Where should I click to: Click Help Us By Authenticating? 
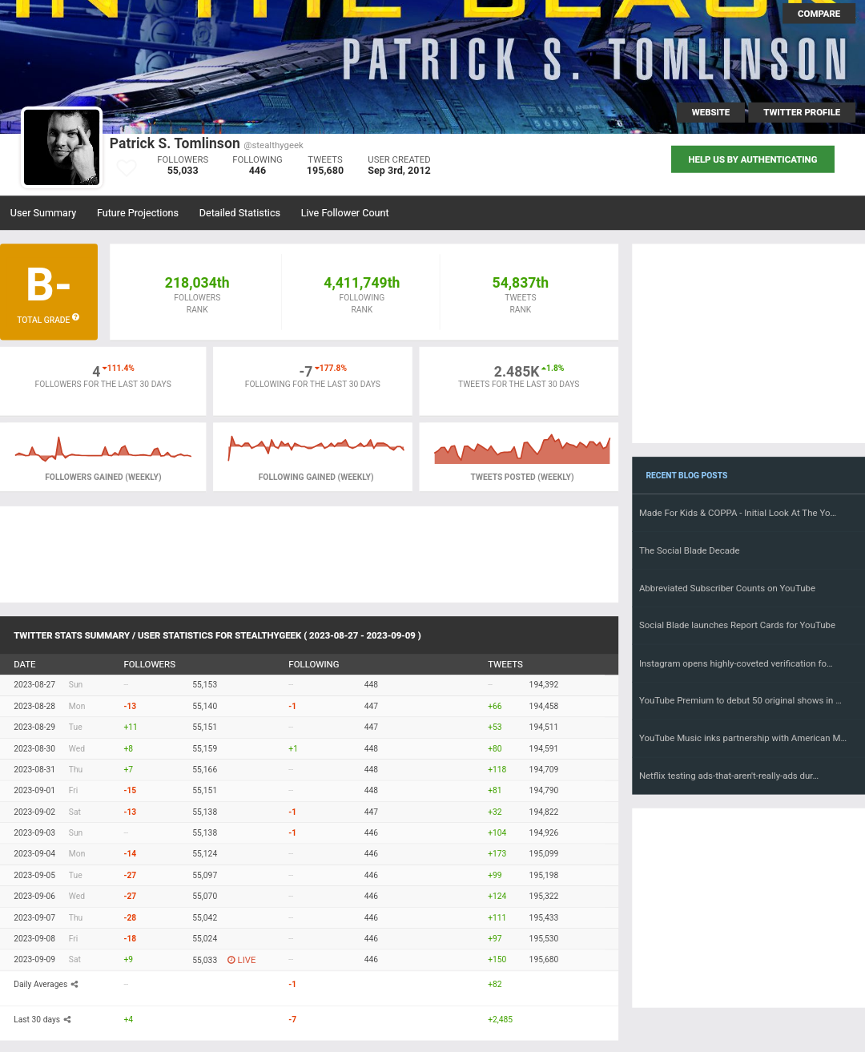(x=753, y=159)
